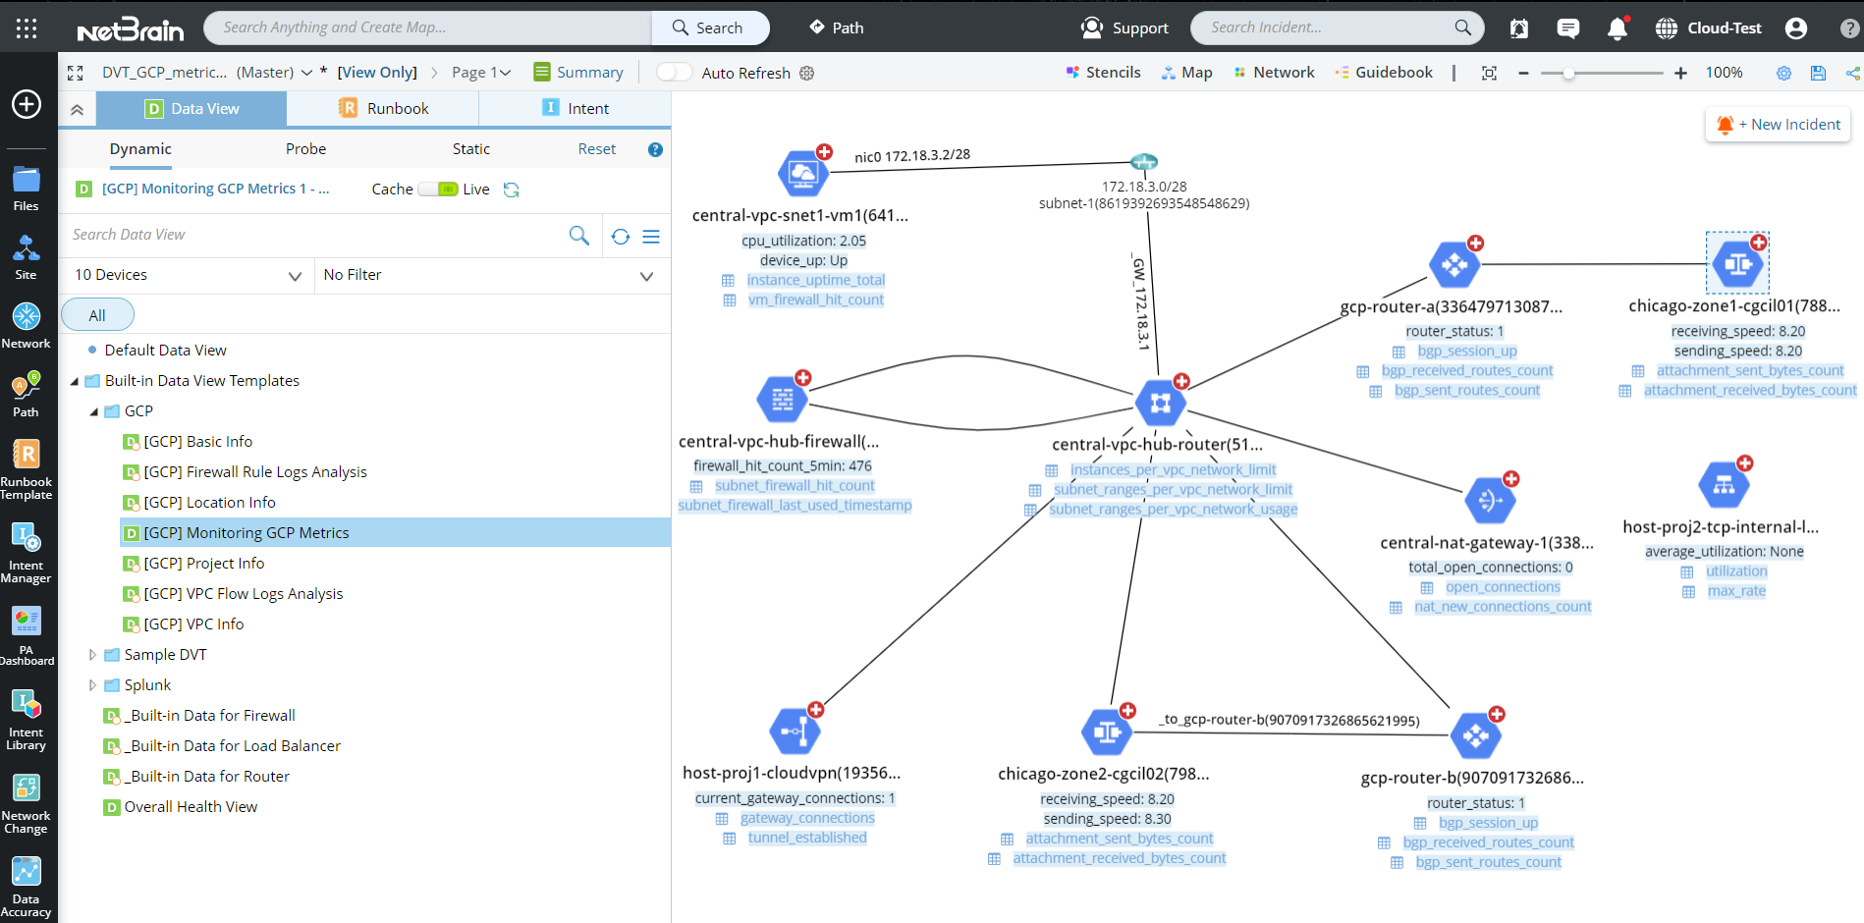Open the 10 Devices dropdown
The height and width of the screenshot is (923, 1864).
pyautogui.click(x=295, y=275)
